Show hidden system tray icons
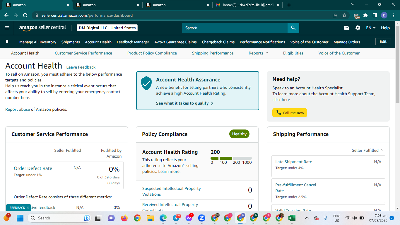The width and height of the screenshot is (400, 225). [x=307, y=218]
